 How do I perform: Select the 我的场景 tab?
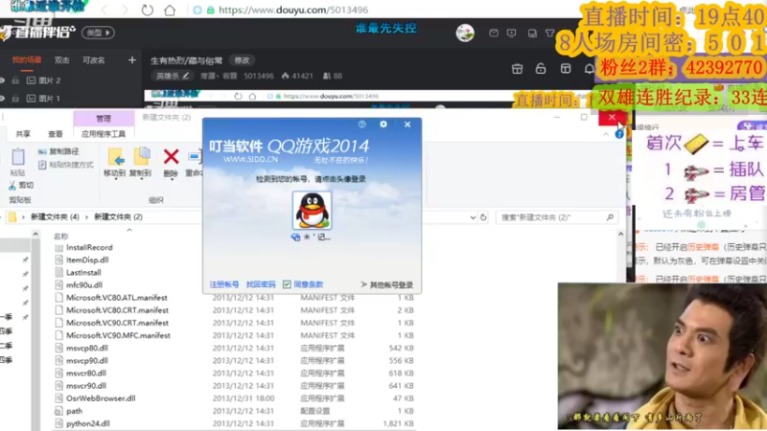point(27,60)
